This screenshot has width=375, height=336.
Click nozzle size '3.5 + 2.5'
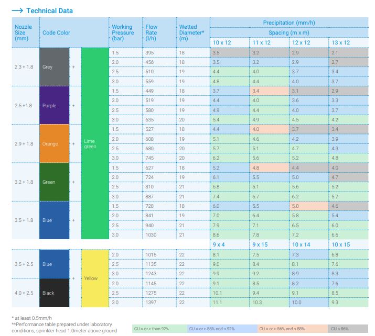[24, 264]
